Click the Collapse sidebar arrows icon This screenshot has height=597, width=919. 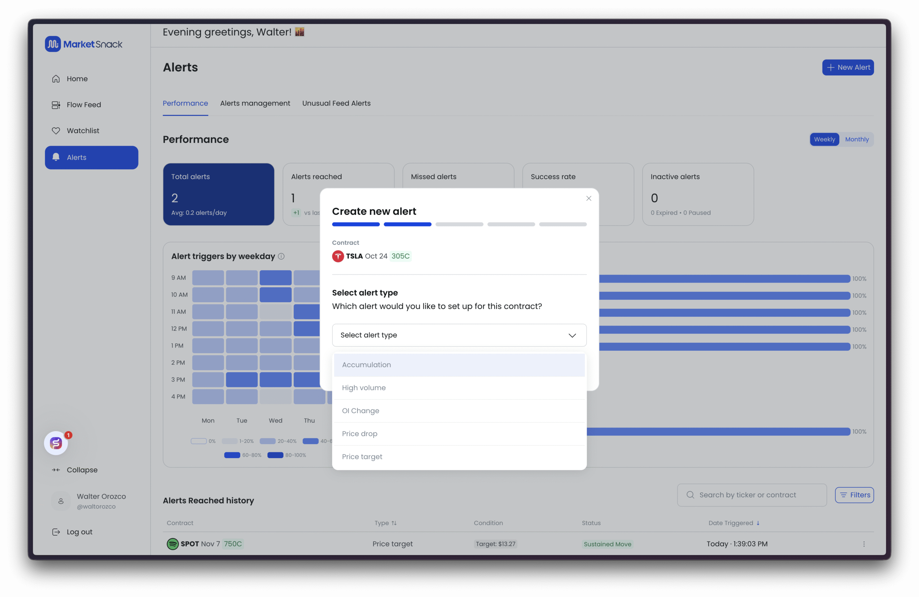[x=56, y=470]
